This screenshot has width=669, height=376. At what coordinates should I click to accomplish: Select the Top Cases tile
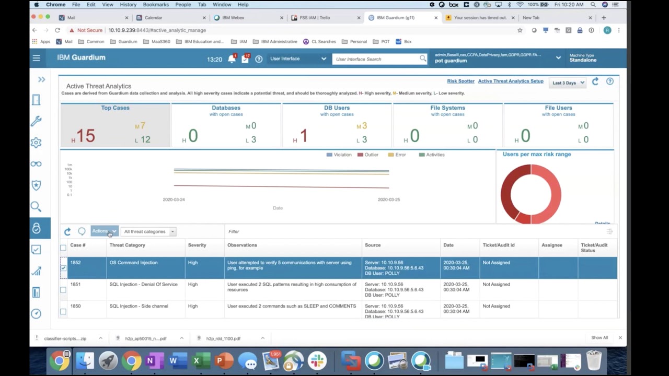[x=116, y=125]
